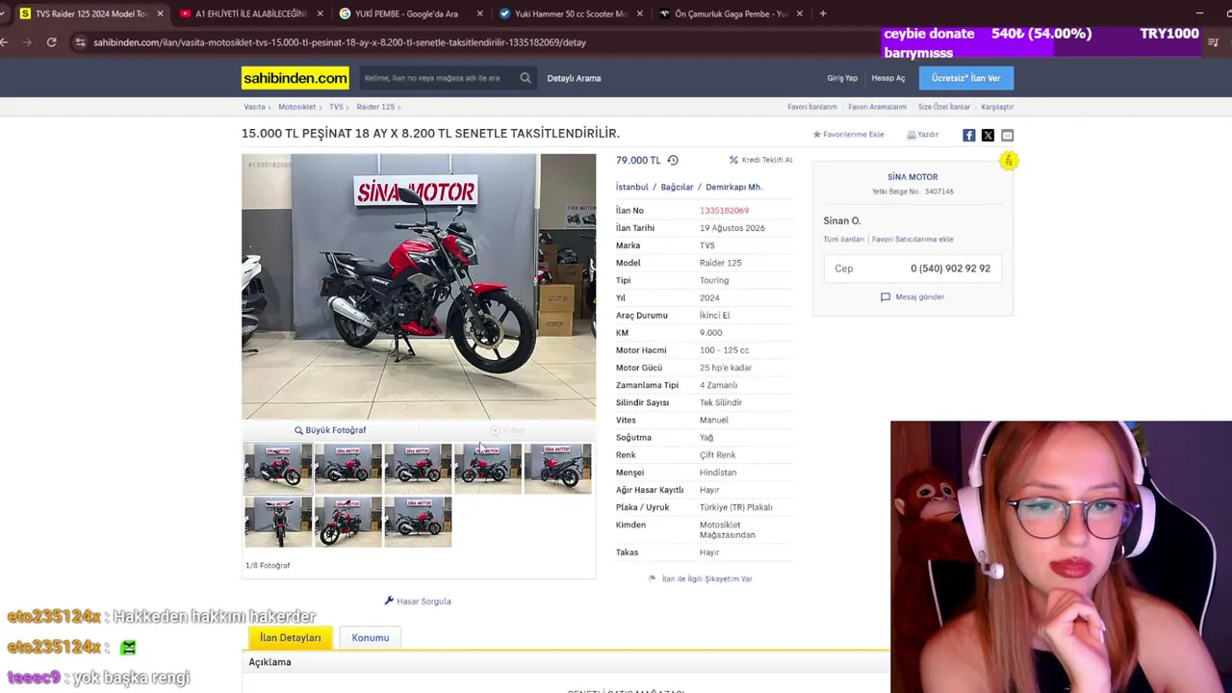Open a new browser tab
Image resolution: width=1232 pixels, height=693 pixels.
pyautogui.click(x=823, y=13)
